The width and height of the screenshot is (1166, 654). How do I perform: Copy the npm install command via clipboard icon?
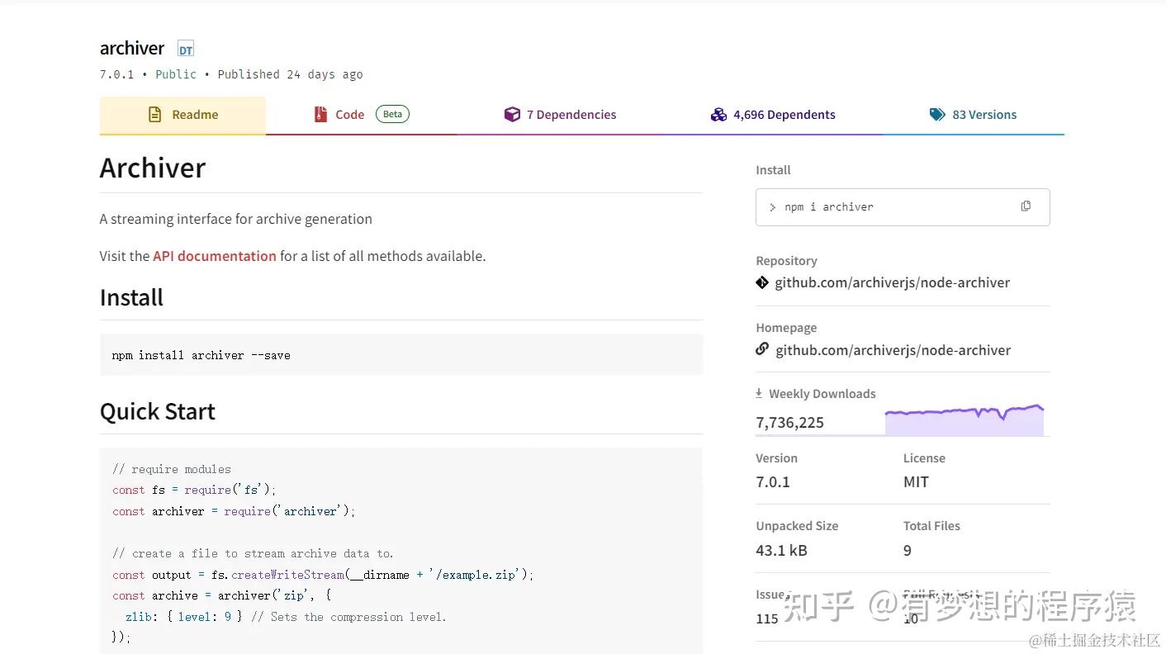tap(1026, 206)
